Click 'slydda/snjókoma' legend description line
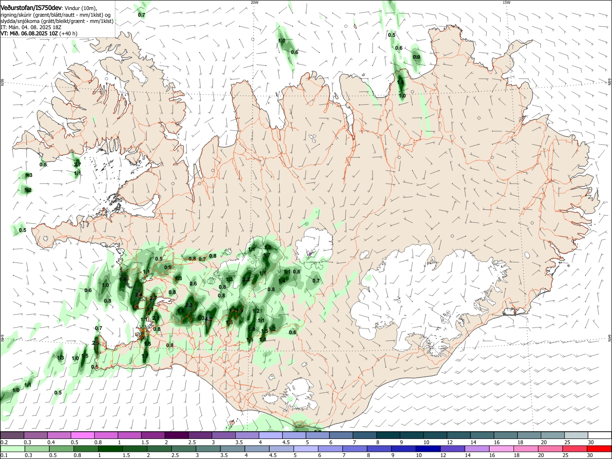This screenshot has height=459, width=612. point(57,21)
